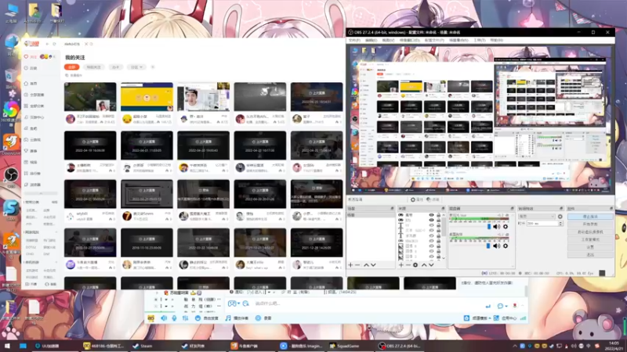Open the 分区 dropdown filter in Douyu
627x352 pixels.
136,67
